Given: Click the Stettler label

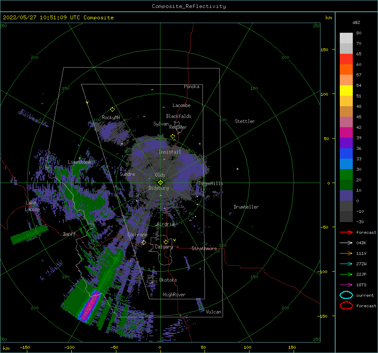Looking at the screenshot, I should 245,121.
